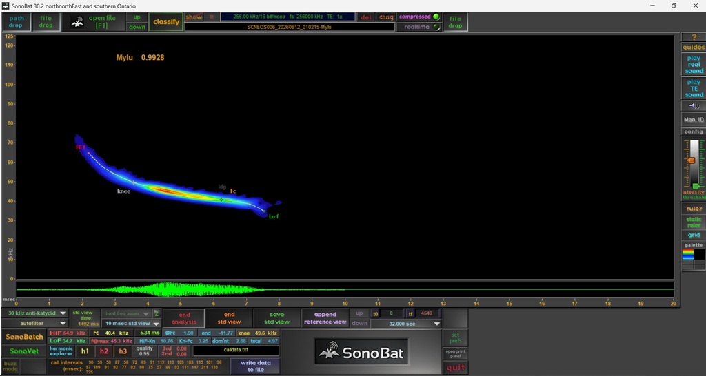Click open print panel
The image size is (706, 376).
point(455,353)
